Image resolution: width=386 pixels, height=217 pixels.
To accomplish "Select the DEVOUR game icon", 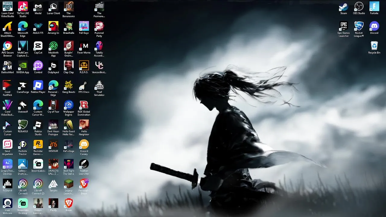I will [53, 146].
